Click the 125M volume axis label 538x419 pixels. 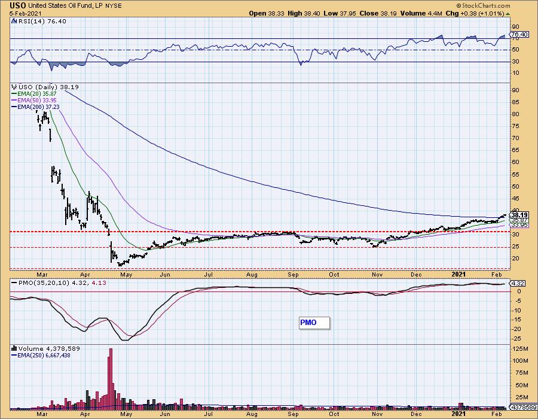click(x=521, y=348)
